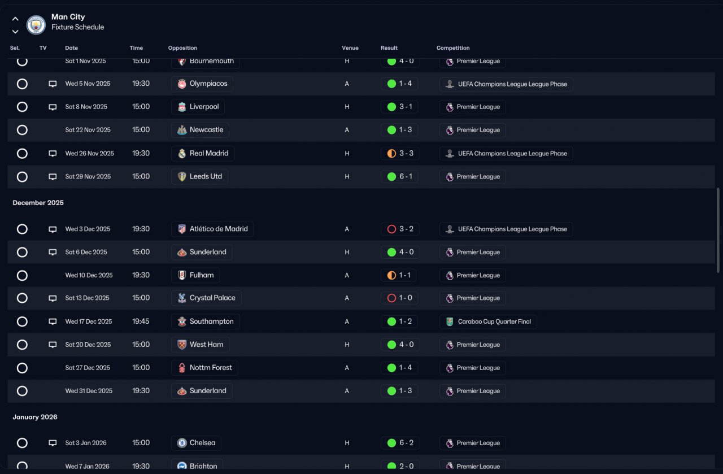
Task: Go to next club using down chevron
Action: tap(15, 32)
